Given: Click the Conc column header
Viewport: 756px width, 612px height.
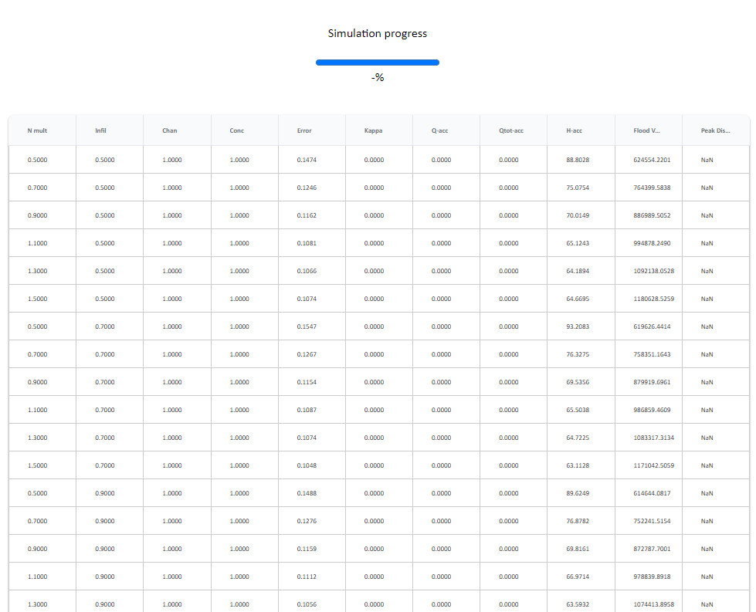Looking at the screenshot, I should pos(237,130).
